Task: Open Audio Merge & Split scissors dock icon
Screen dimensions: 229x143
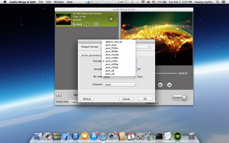Action: pyautogui.click(x=178, y=136)
